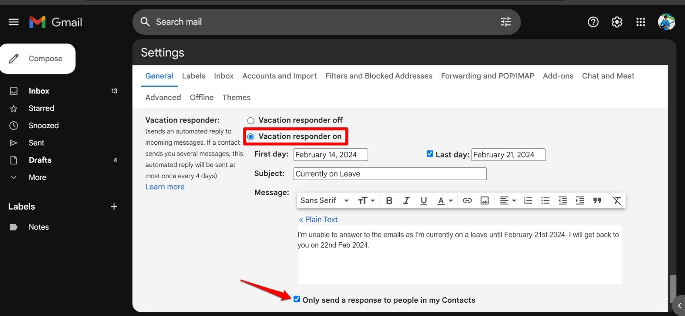
Task: Open the Learn more link
Action: 165,187
